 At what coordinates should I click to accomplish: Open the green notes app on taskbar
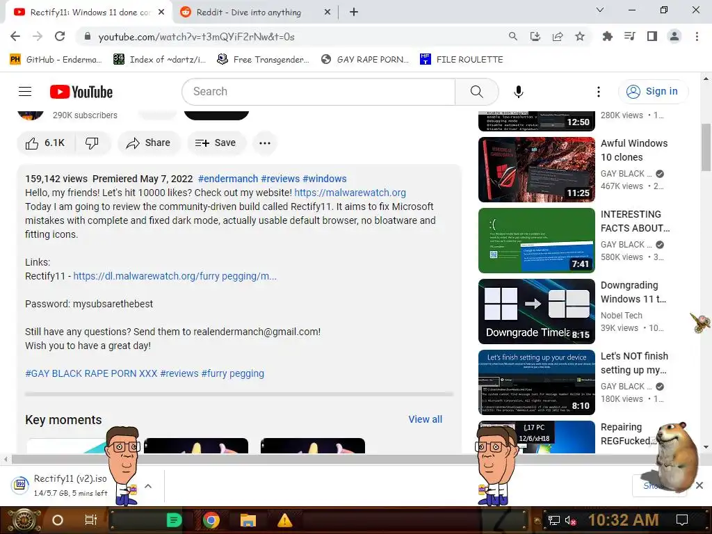[x=175, y=520]
